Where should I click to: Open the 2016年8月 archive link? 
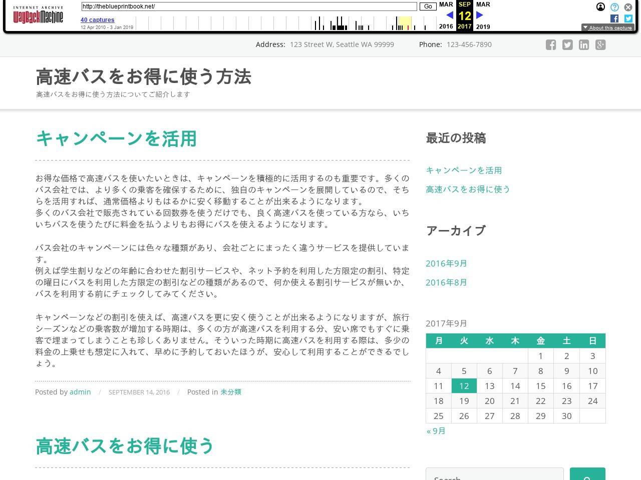pos(446,282)
